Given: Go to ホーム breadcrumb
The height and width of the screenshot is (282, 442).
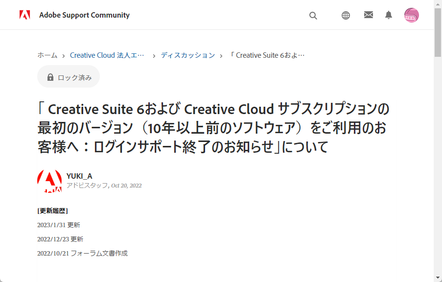Looking at the screenshot, I should click(x=47, y=55).
